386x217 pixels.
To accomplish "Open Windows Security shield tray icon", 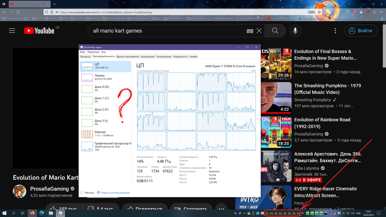I will coord(339,213).
